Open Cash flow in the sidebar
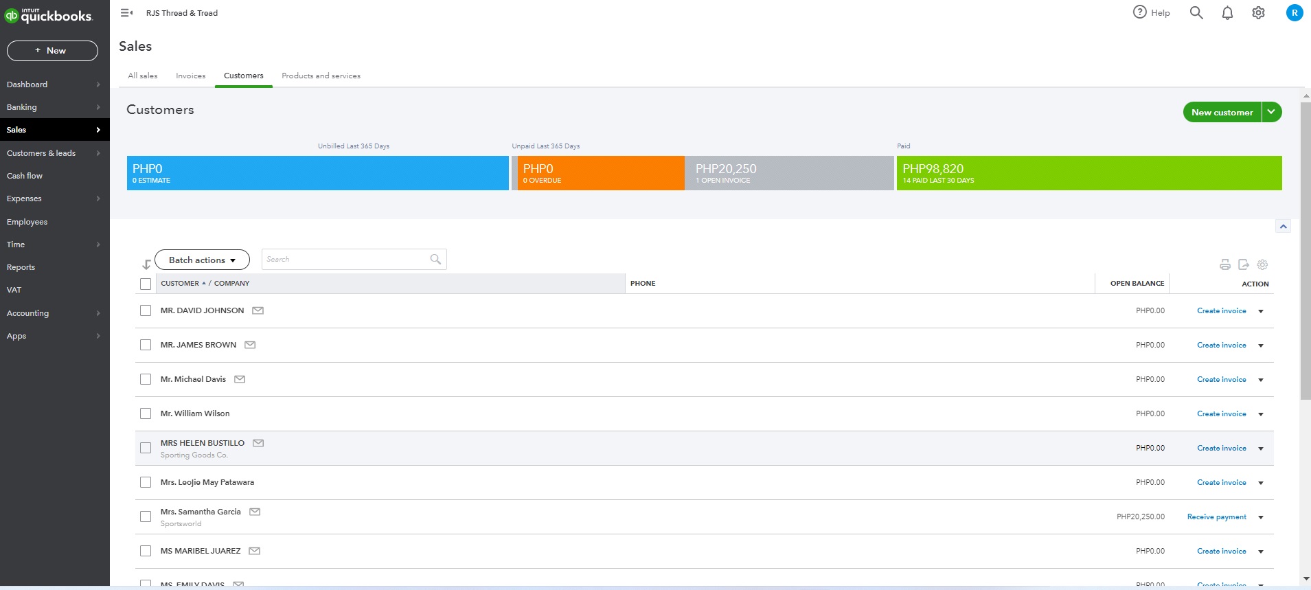1311x590 pixels. (x=54, y=176)
